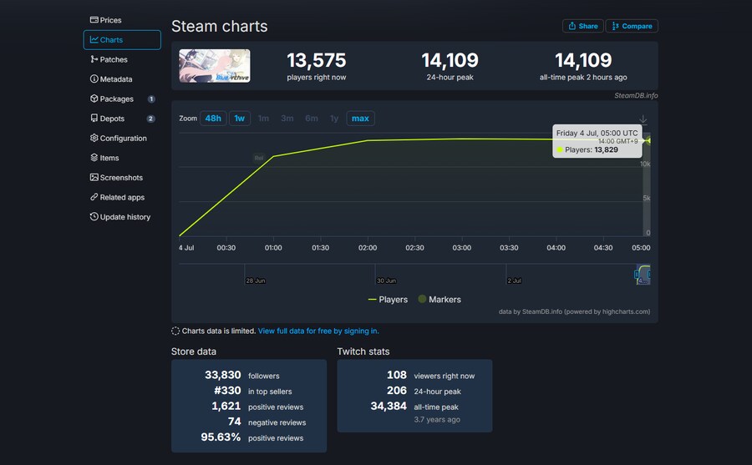
Task: Open the Related apps section
Action: tap(118, 197)
